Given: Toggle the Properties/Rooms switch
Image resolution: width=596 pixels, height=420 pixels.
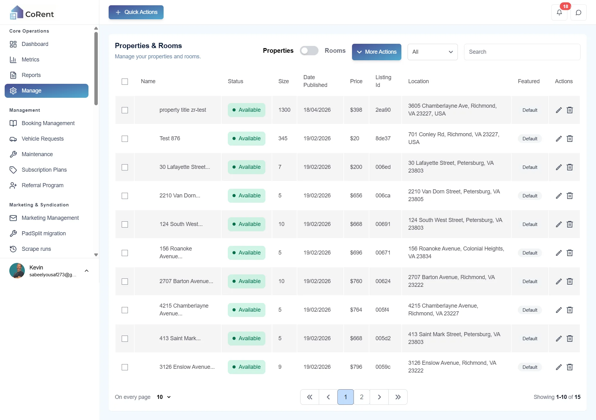Looking at the screenshot, I should (x=309, y=51).
